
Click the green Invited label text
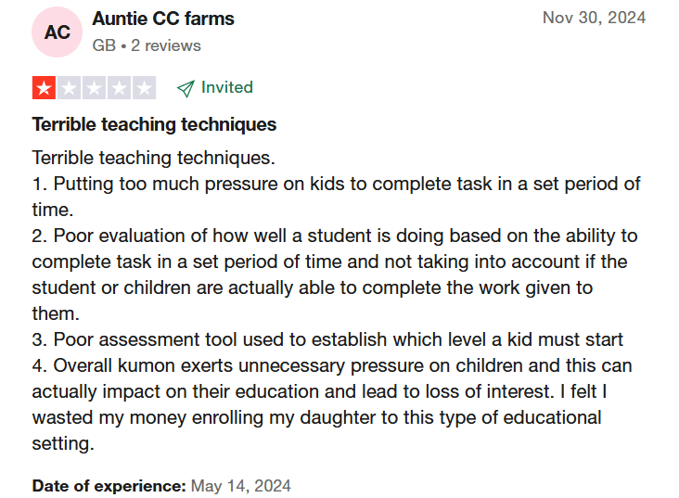click(227, 87)
